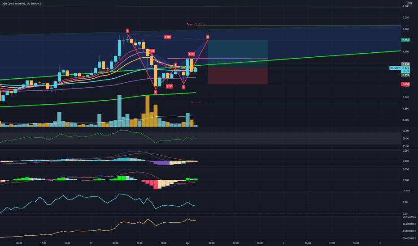Click the 0.763 ratio label

click(169, 86)
